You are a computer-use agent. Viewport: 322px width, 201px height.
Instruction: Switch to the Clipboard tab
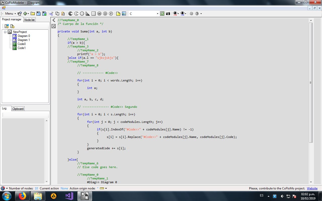coord(18,109)
